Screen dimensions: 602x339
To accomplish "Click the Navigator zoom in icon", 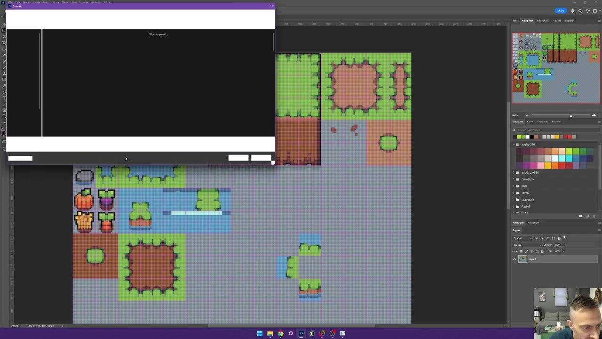I will tap(594, 115).
